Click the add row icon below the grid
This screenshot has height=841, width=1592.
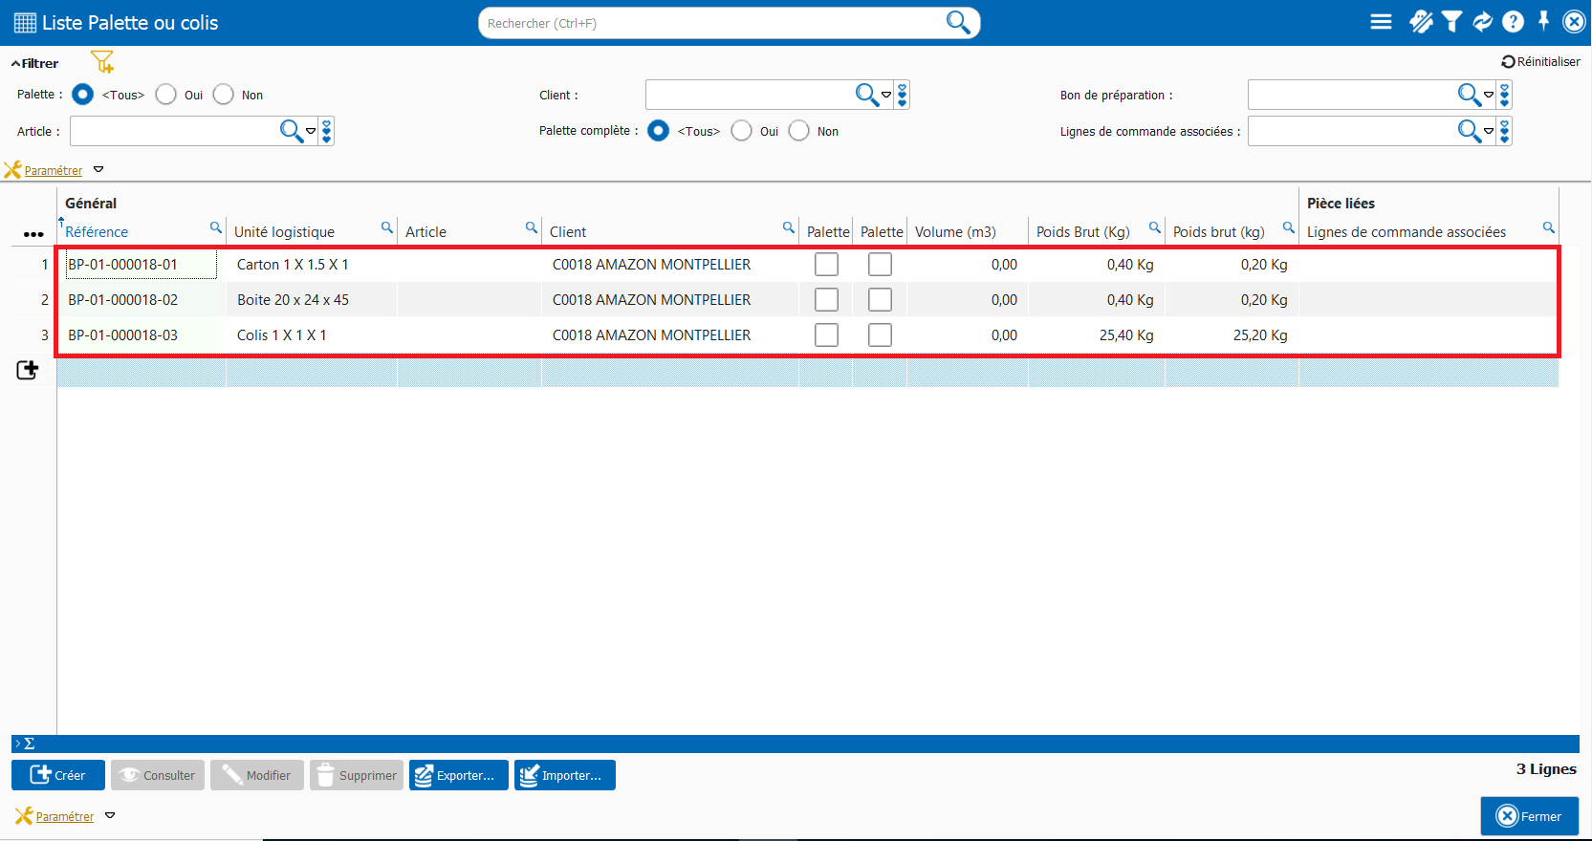point(28,370)
